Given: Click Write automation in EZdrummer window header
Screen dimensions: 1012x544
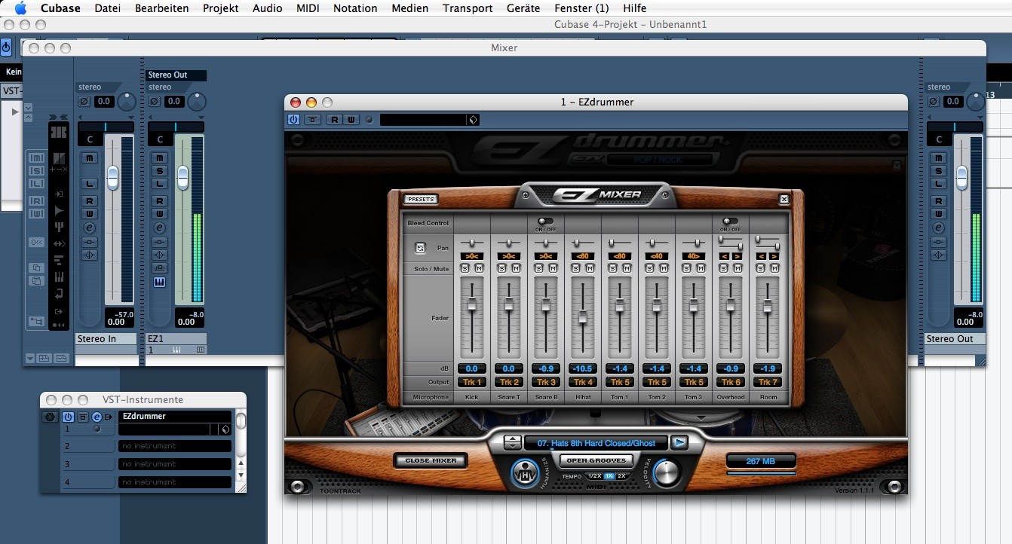Looking at the screenshot, I should pos(350,120).
